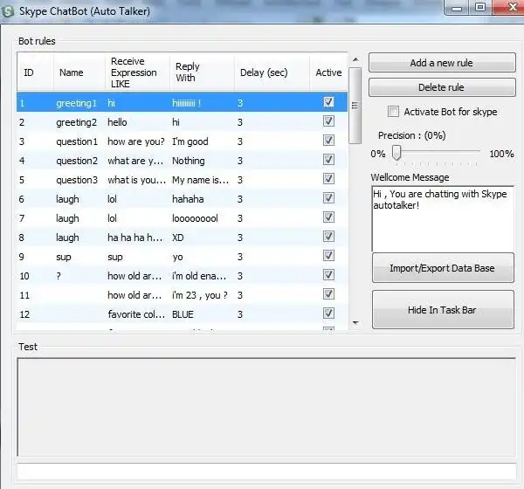Click the Name column header
The image size is (524, 489).
tap(79, 72)
